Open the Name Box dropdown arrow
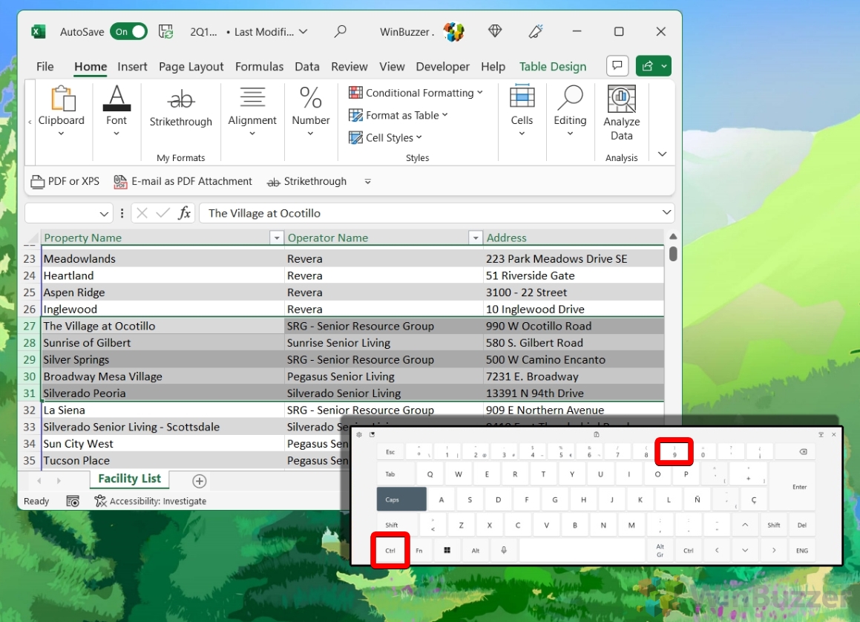The height and width of the screenshot is (622, 860). tap(104, 214)
